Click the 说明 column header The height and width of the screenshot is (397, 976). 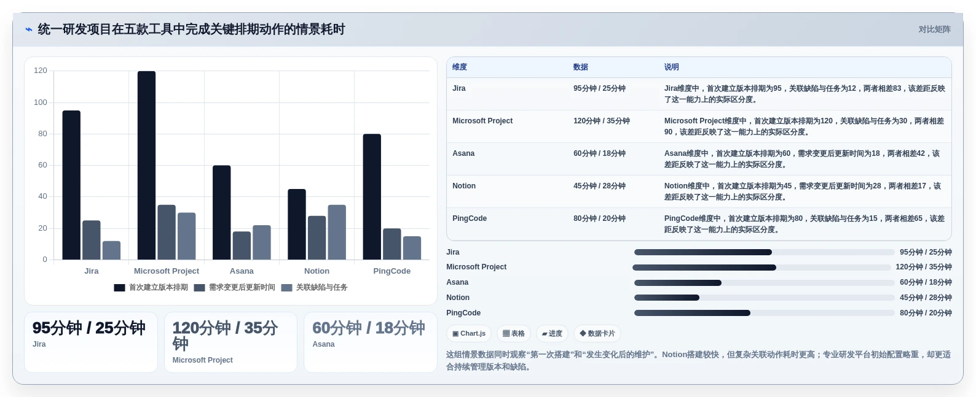pyautogui.click(x=671, y=67)
